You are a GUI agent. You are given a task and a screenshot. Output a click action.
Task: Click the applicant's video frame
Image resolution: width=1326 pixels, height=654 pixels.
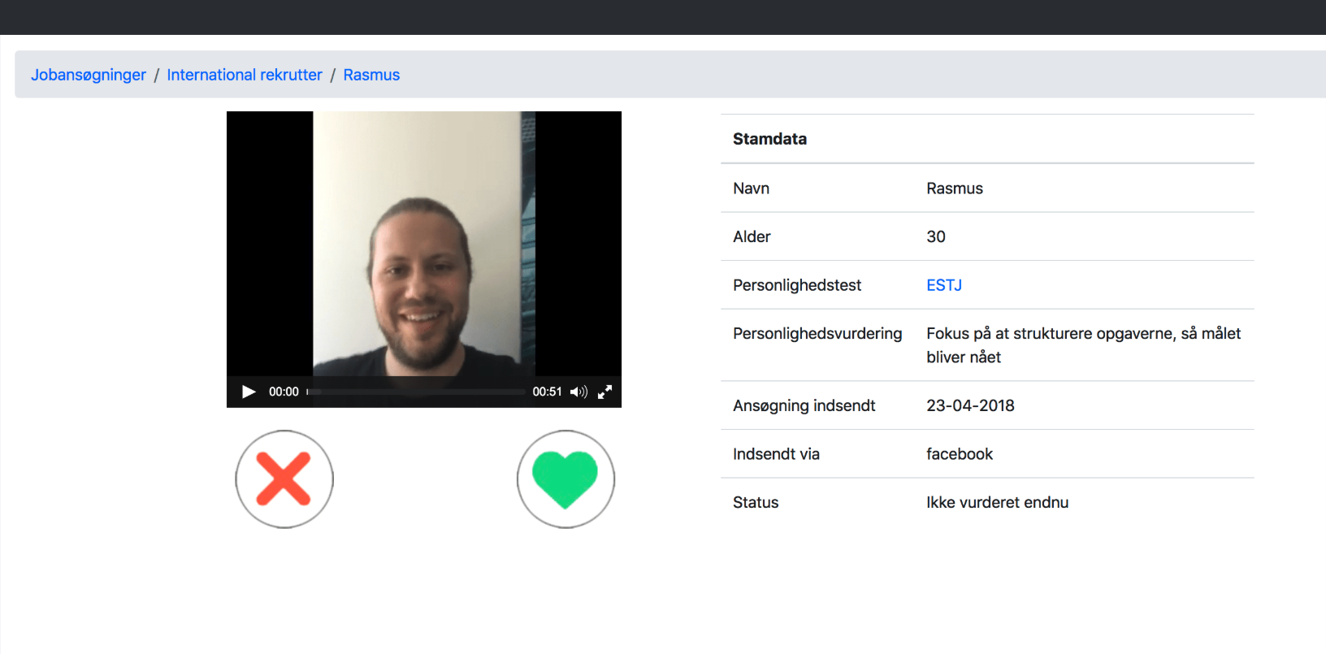click(x=423, y=244)
